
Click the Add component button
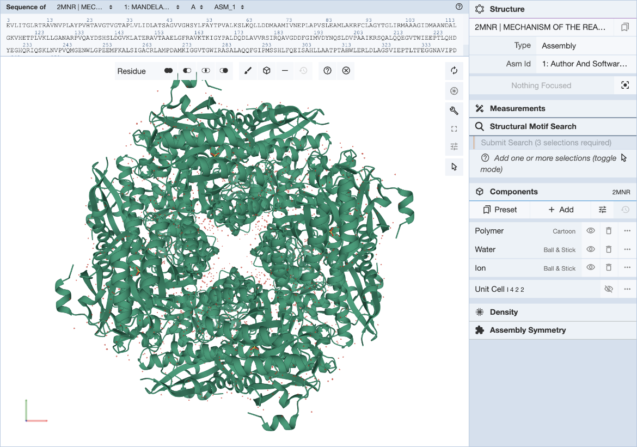561,210
